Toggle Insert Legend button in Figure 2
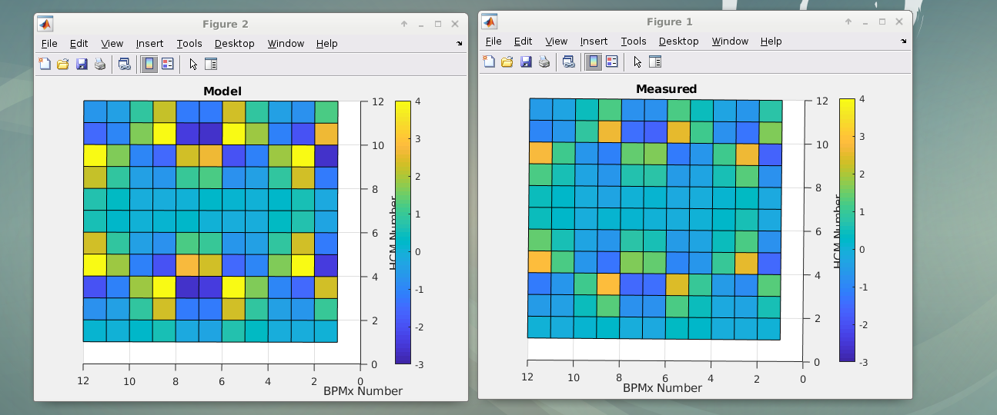997x415 pixels. point(167,65)
